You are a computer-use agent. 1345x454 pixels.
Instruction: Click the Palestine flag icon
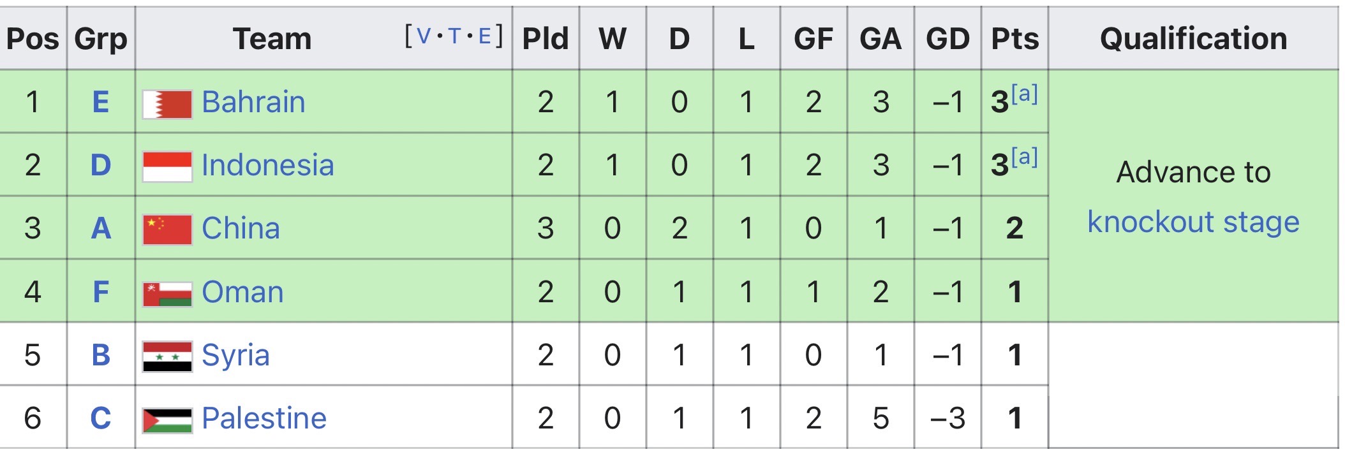click(167, 420)
